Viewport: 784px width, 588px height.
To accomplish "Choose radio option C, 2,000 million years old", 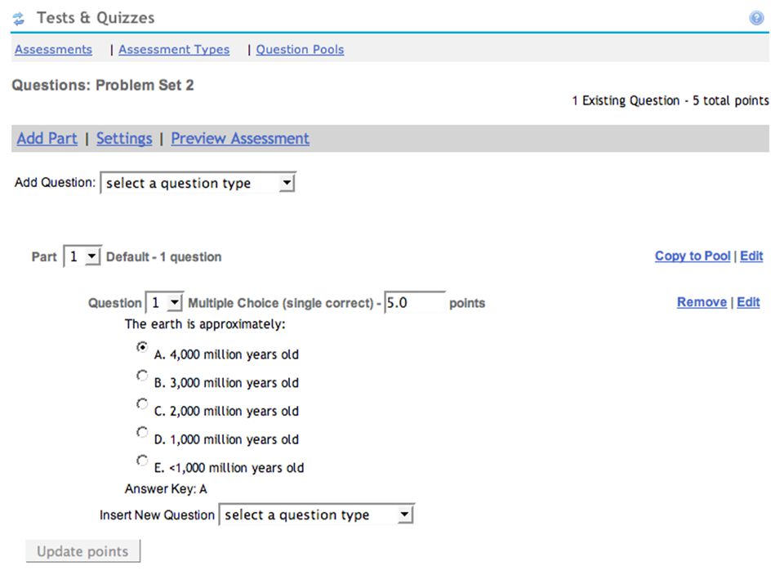I will tap(142, 403).
